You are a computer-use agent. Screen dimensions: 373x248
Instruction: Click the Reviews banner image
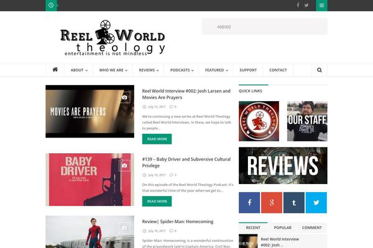(283, 166)
